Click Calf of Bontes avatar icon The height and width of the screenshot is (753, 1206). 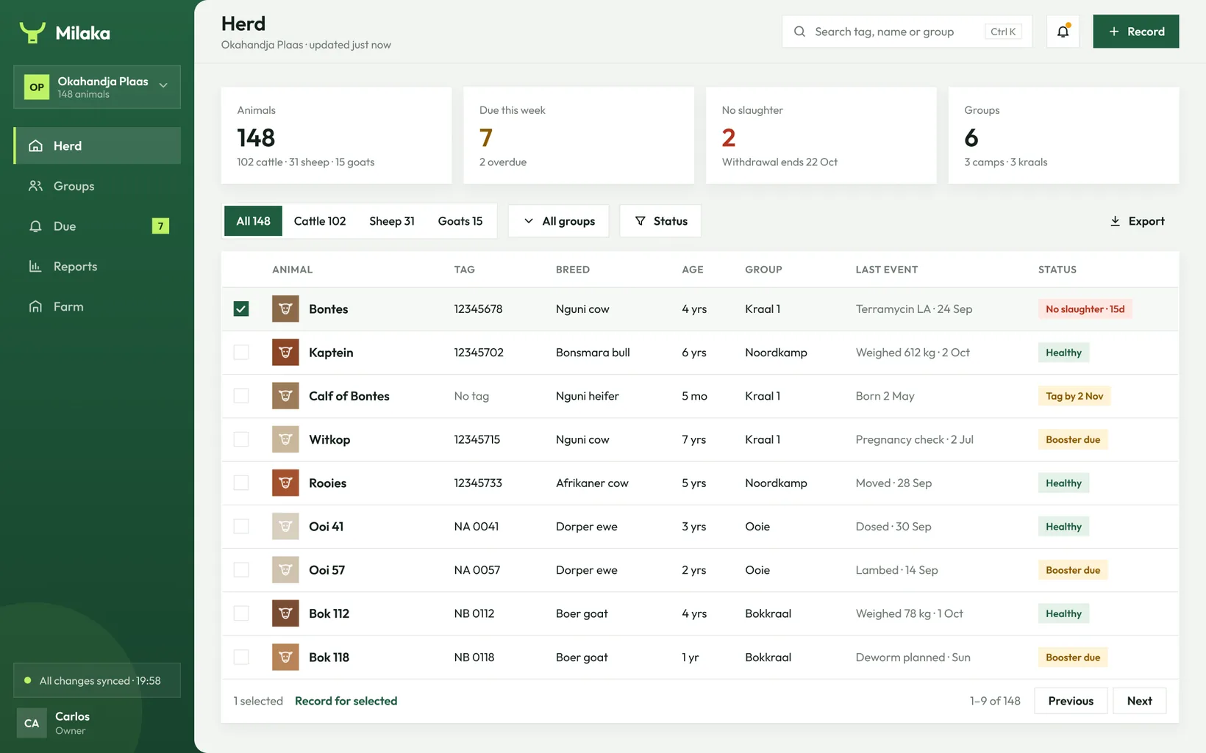pos(285,396)
